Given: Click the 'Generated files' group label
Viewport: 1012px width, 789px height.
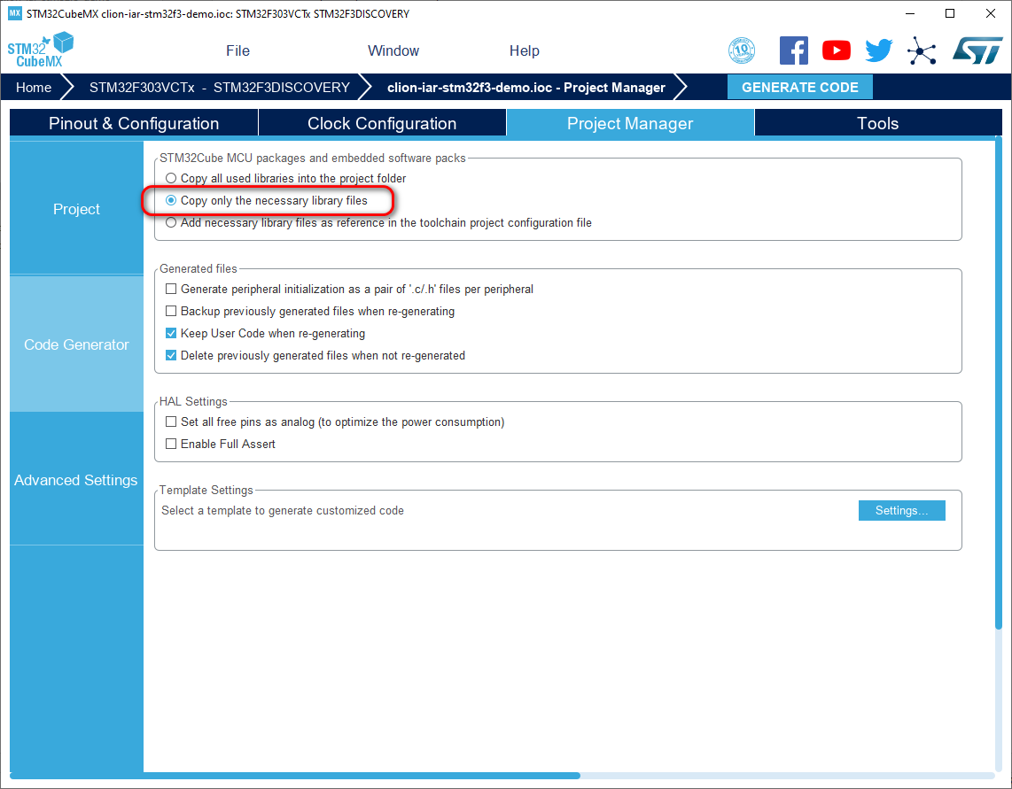Looking at the screenshot, I should coord(199,268).
